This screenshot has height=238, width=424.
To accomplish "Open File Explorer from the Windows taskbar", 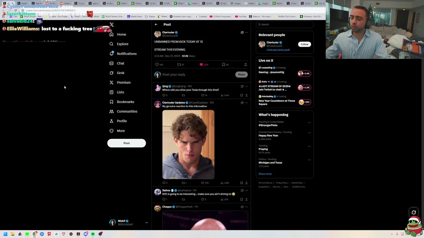I will 13,234.
